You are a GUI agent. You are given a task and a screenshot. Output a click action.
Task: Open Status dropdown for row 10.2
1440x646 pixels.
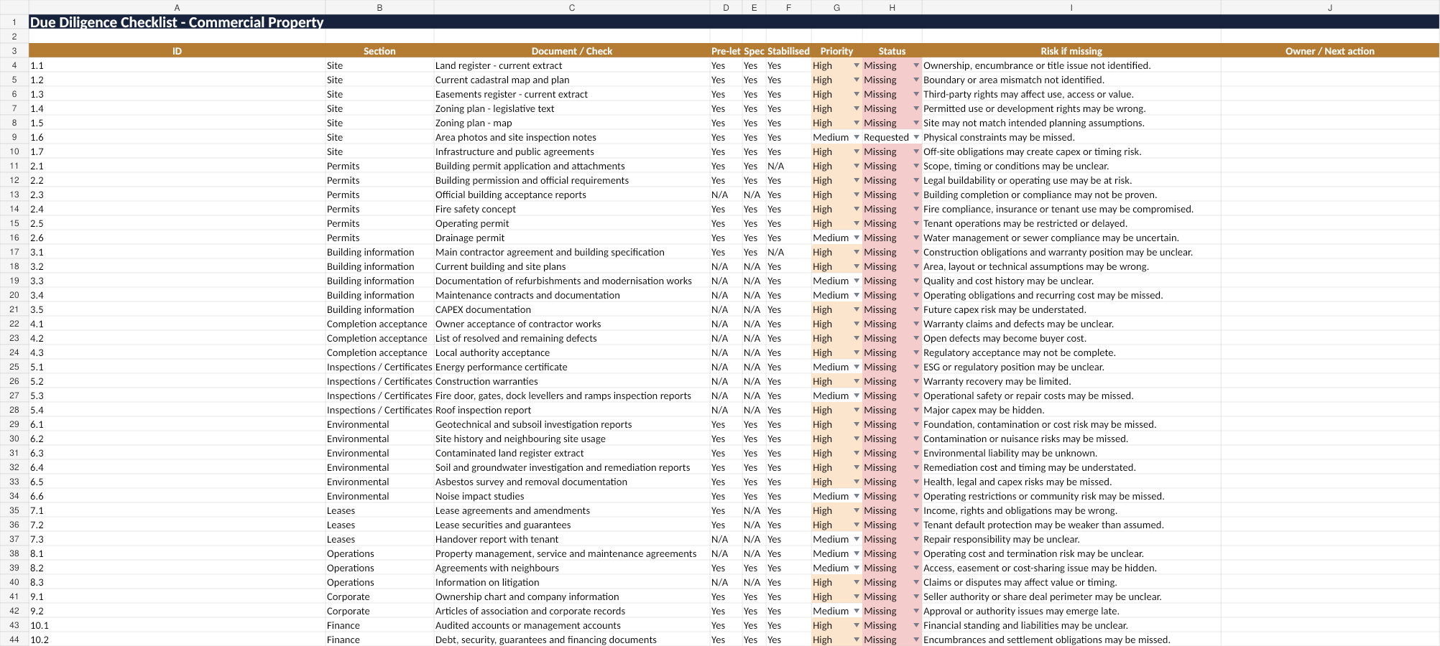tap(916, 640)
